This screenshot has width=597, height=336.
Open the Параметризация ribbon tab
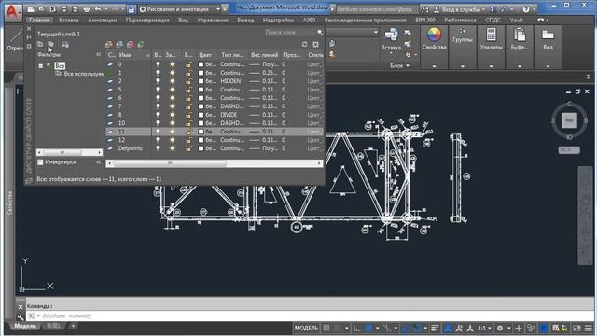(x=147, y=20)
